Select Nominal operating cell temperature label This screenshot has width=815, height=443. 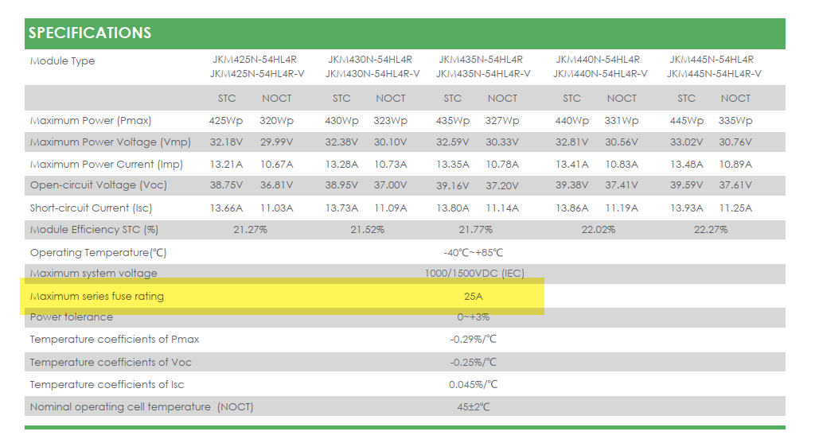pyautogui.click(x=142, y=406)
